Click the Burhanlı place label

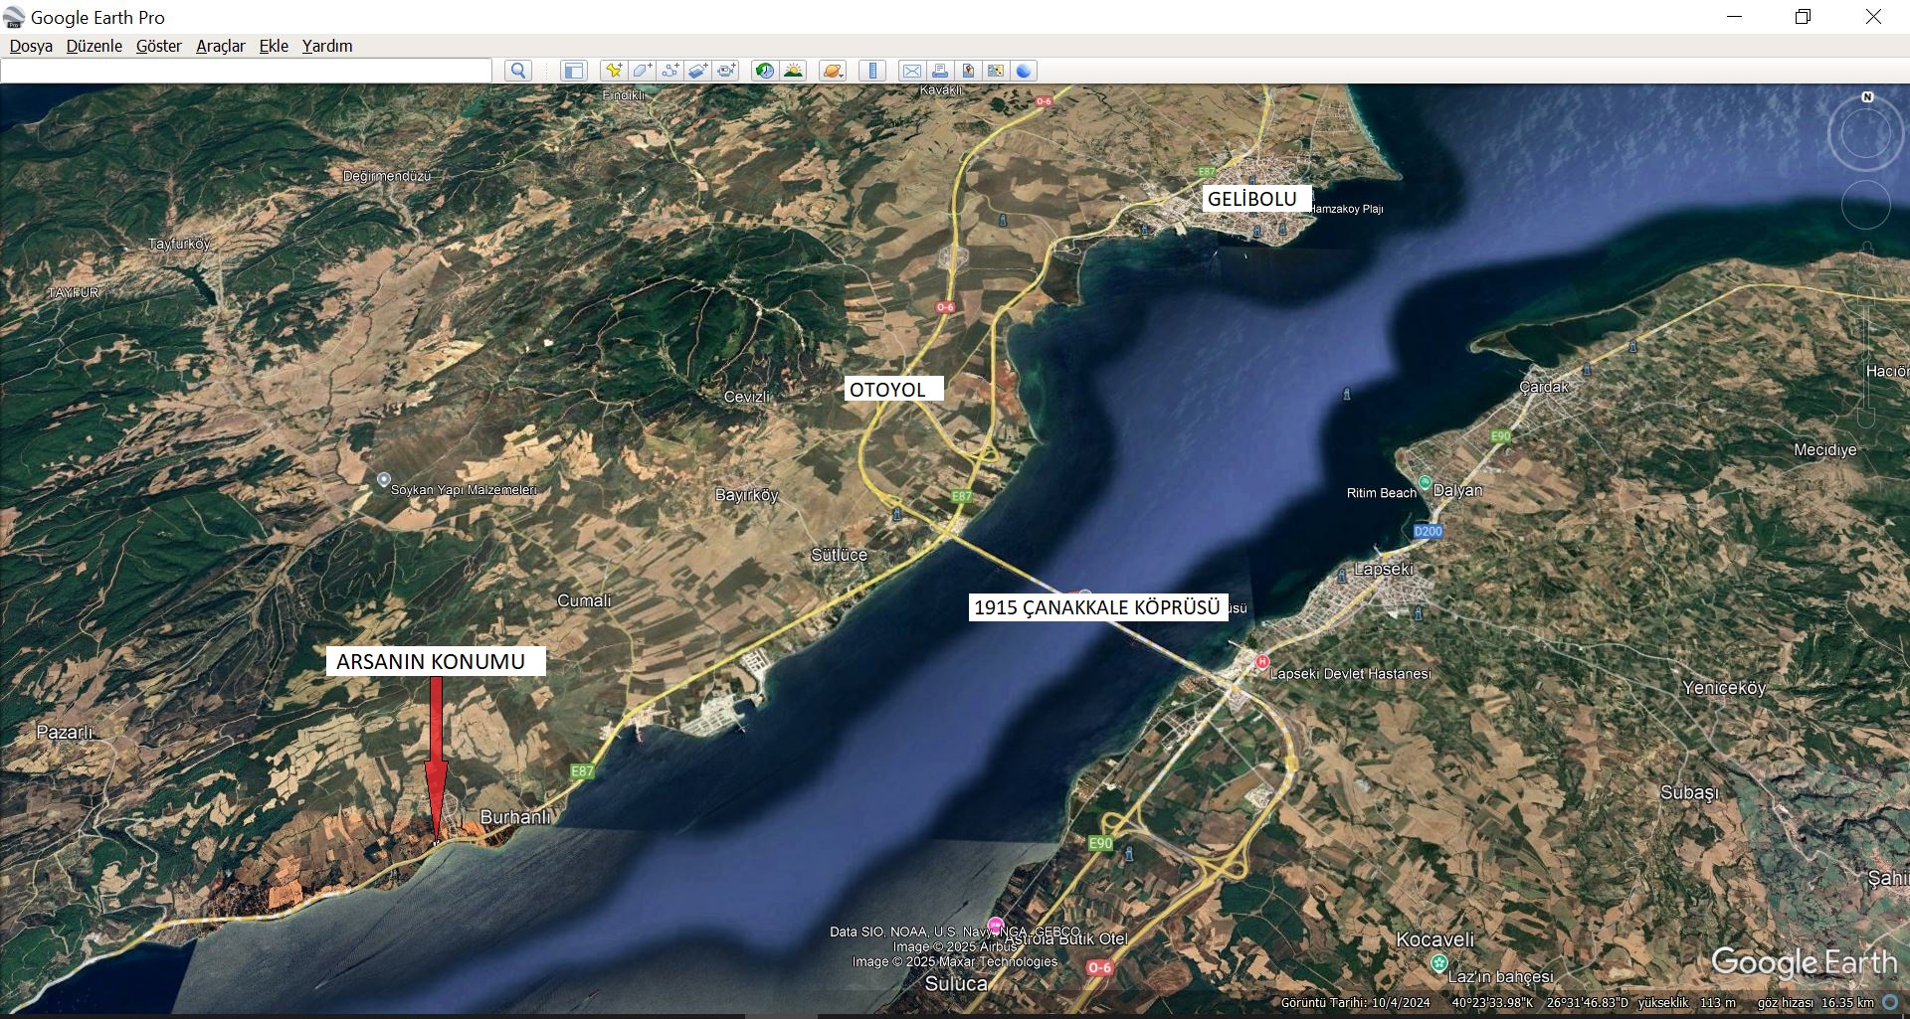pyautogui.click(x=515, y=817)
